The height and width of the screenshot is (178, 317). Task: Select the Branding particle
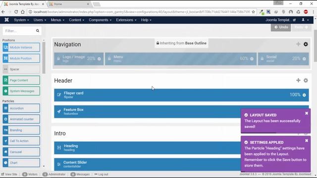coord(21,130)
